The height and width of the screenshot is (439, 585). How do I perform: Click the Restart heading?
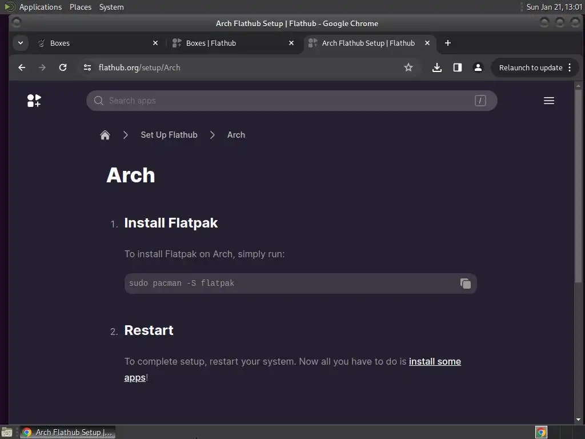(x=149, y=330)
